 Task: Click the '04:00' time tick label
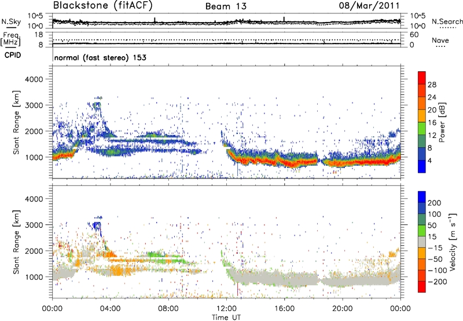(x=110, y=309)
